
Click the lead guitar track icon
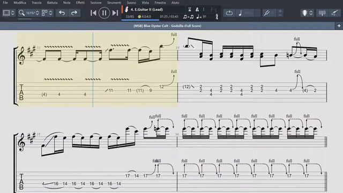pyautogui.click(x=126, y=10)
